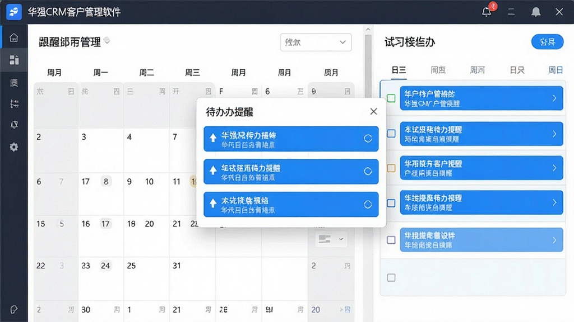
Task: Click next arrow near date 20 bottom row
Action: click(341, 310)
